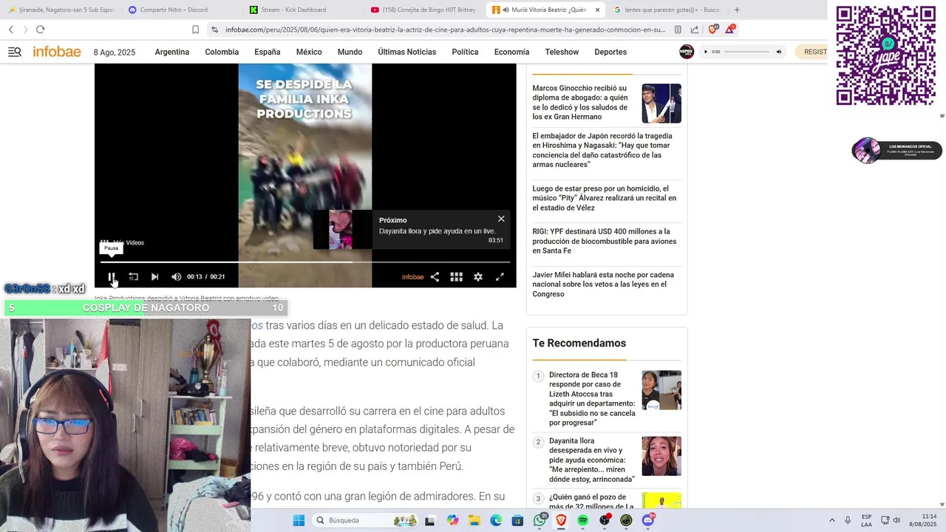Open the Deportes section

pos(610,52)
